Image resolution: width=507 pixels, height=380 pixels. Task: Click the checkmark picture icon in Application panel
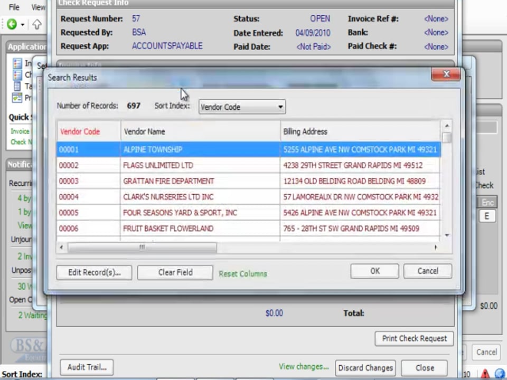coord(17,98)
